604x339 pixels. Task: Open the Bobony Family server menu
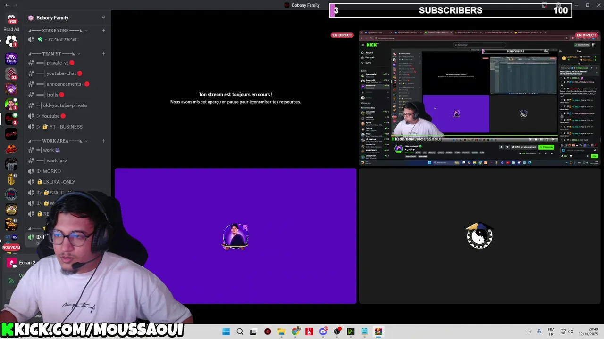(67, 18)
